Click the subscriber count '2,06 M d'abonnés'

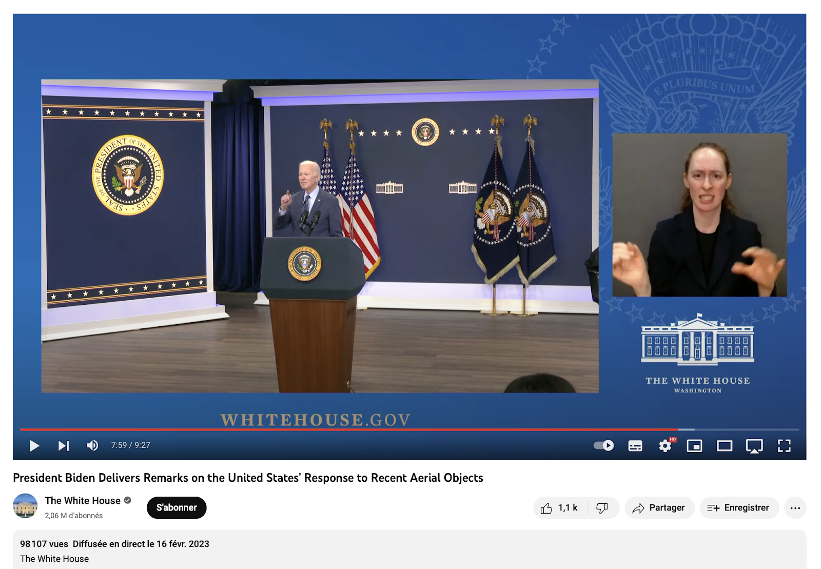(73, 516)
